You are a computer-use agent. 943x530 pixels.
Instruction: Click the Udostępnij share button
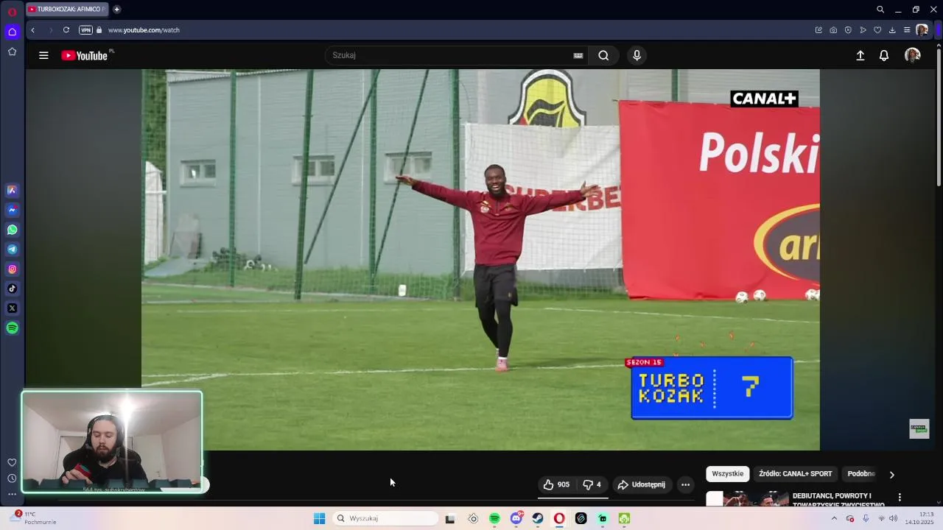tap(642, 484)
